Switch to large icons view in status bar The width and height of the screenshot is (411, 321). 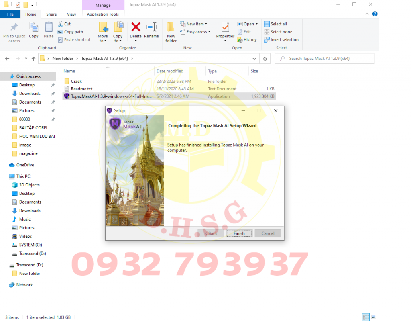point(374,317)
